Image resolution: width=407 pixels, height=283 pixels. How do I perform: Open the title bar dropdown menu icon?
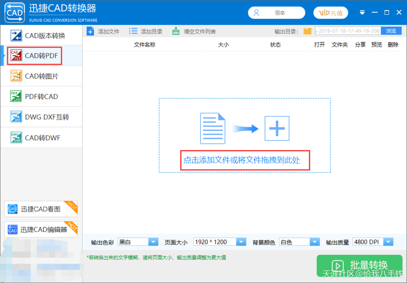[362, 12]
